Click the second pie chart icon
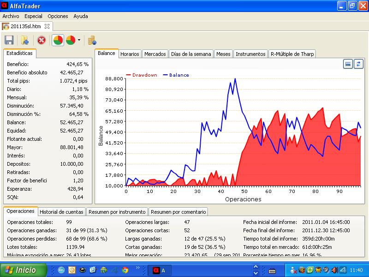The height and width of the screenshot is (277, 369). point(71,40)
